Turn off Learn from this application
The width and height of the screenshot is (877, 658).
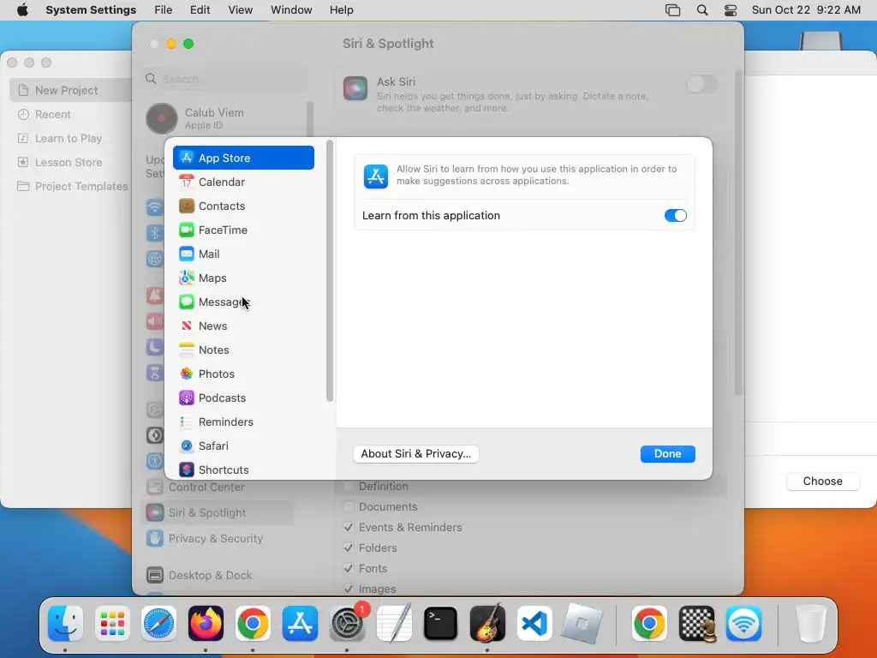pyautogui.click(x=675, y=215)
